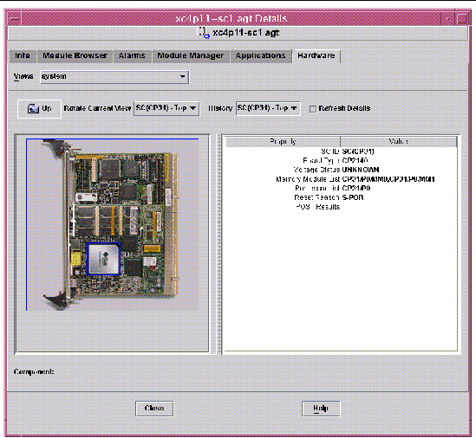Select the Applications tab

pos(260,55)
